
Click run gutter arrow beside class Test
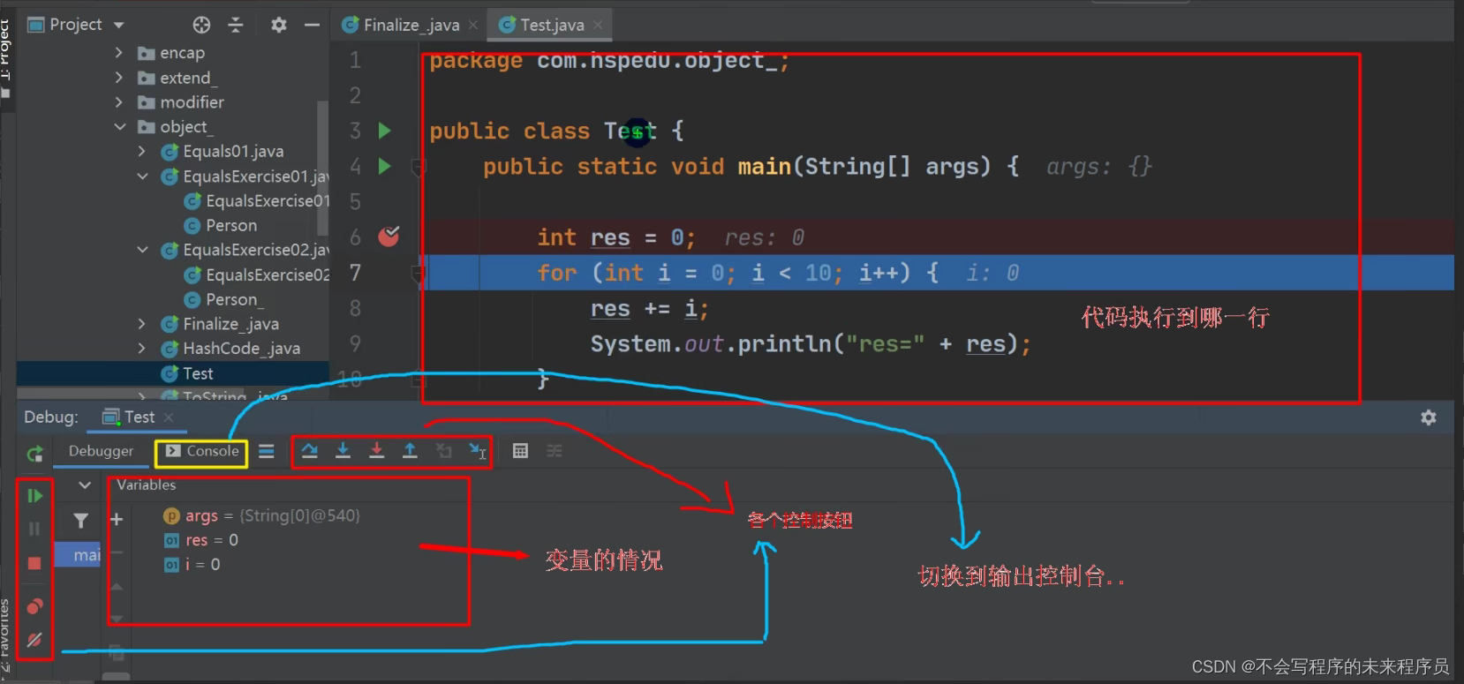(x=384, y=131)
